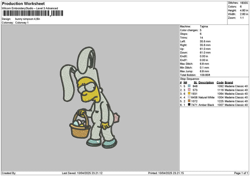Click the light blue thread swatch for code 1092
The width and height of the screenshot is (250, 176).
pos(189,86)
